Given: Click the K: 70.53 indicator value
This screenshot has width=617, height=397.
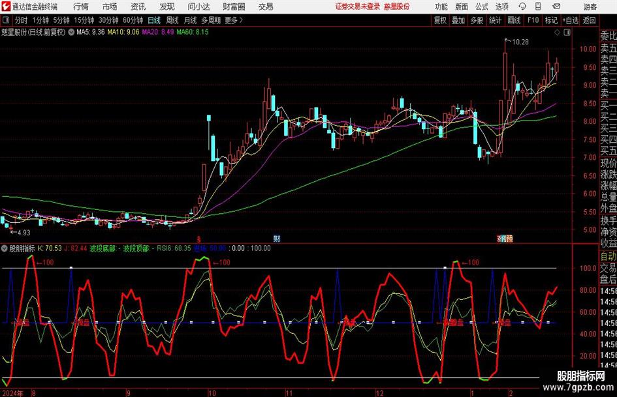Looking at the screenshot, I should pos(50,248).
